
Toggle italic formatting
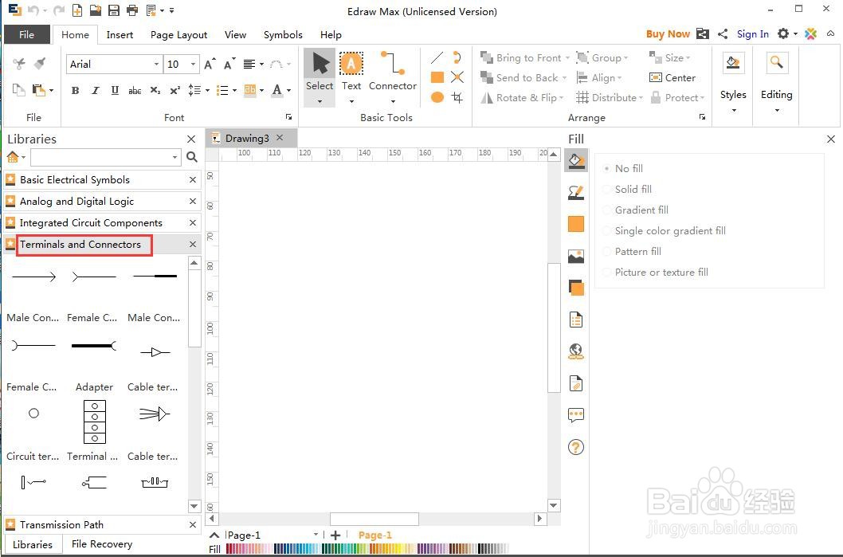pyautogui.click(x=95, y=90)
